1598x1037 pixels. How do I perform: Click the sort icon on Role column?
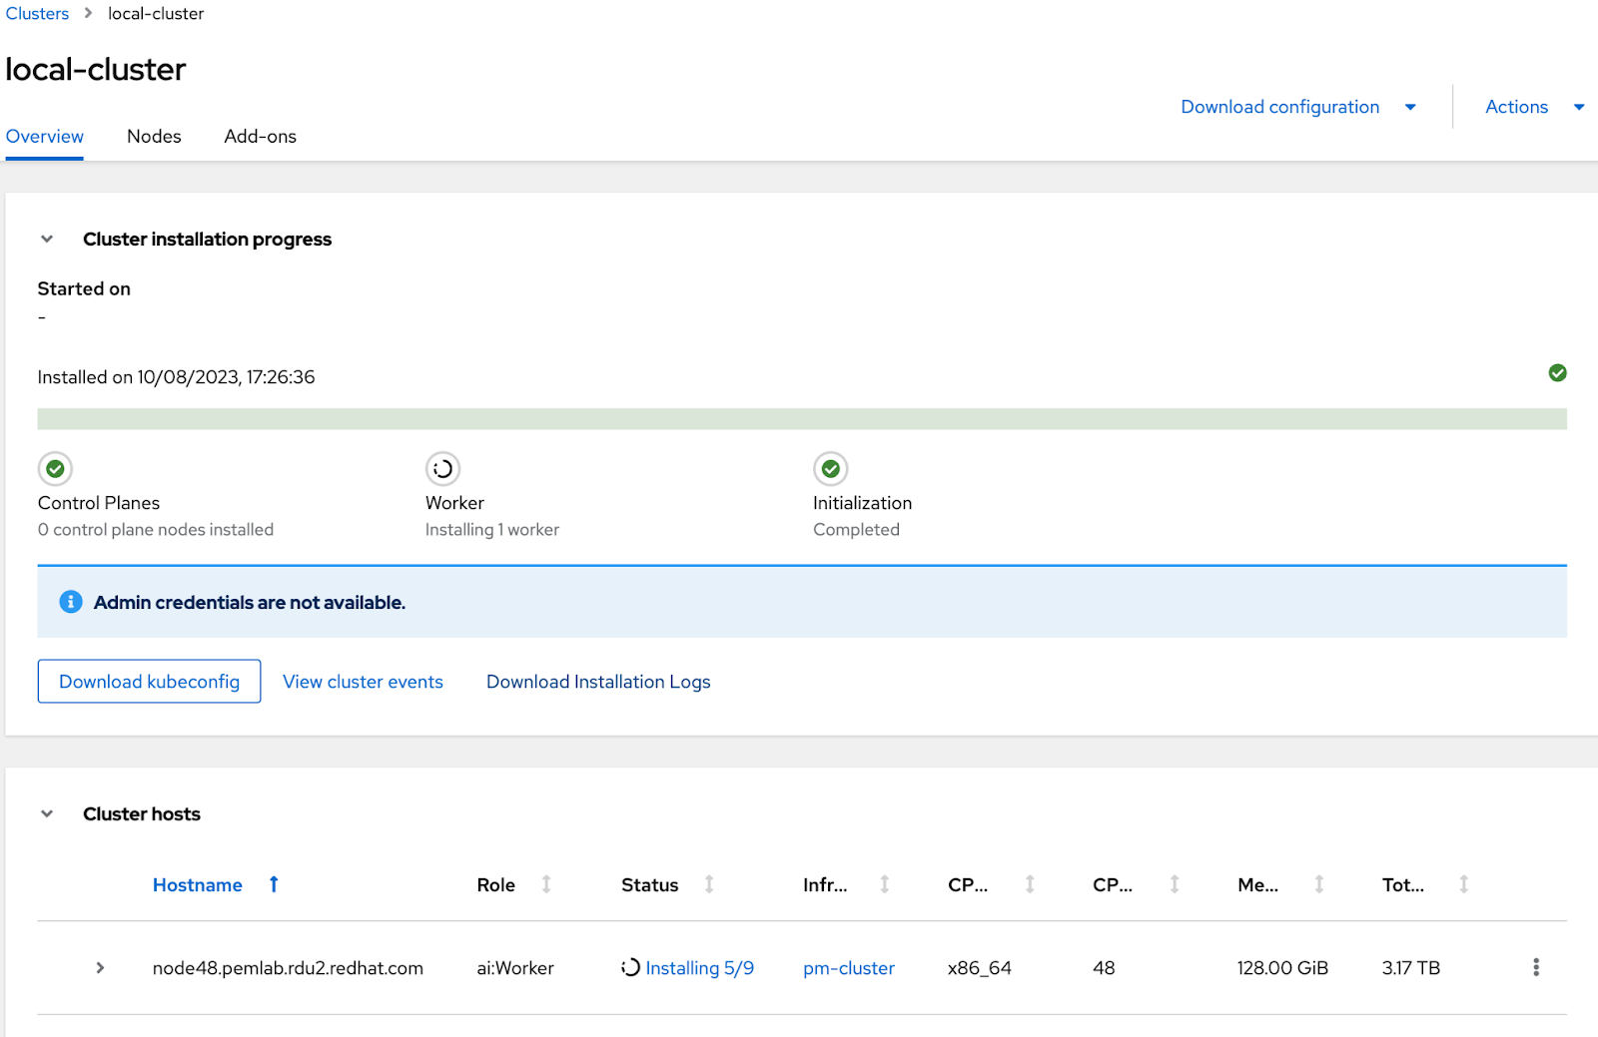(545, 884)
